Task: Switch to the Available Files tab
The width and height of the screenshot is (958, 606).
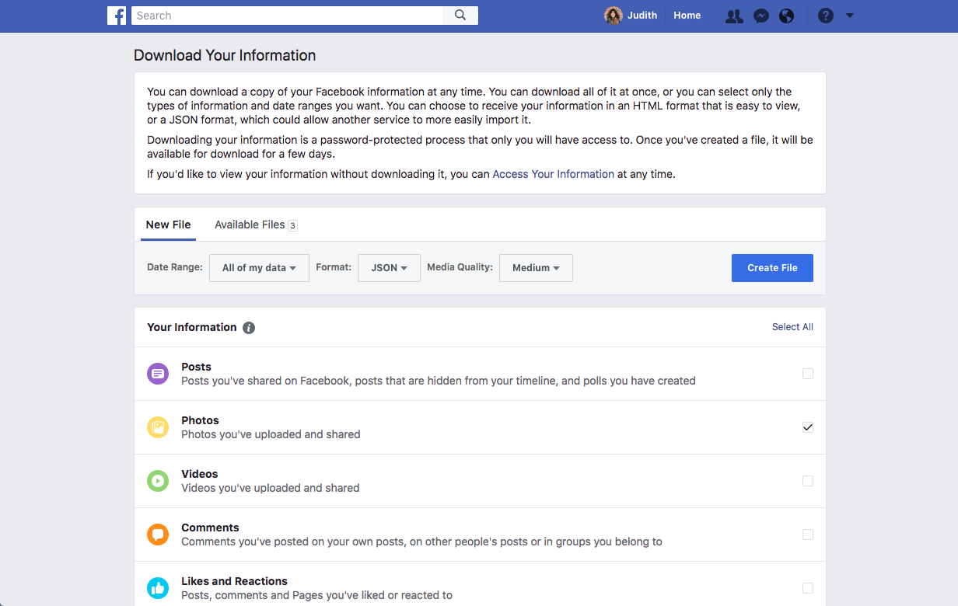Action: click(256, 225)
